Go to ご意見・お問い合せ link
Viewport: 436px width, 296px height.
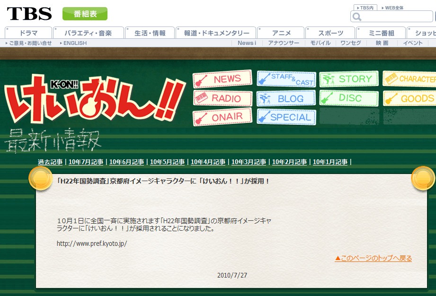(28, 43)
